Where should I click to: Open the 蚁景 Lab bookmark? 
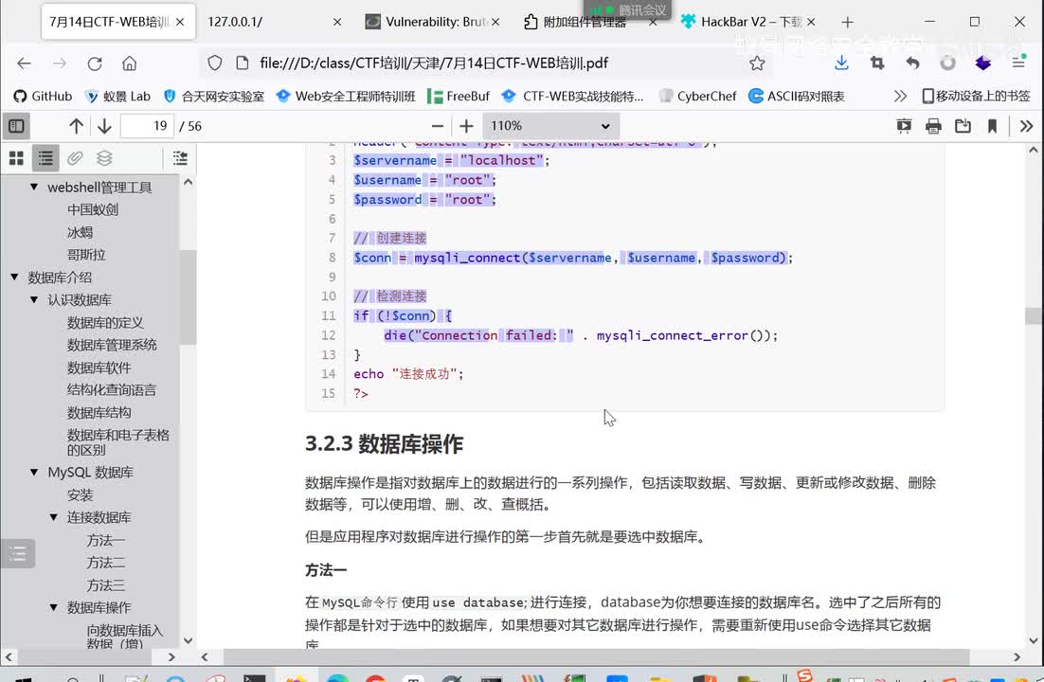[117, 96]
